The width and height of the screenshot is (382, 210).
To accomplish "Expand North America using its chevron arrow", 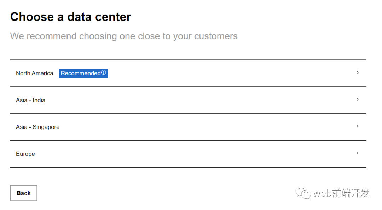I will [357, 73].
